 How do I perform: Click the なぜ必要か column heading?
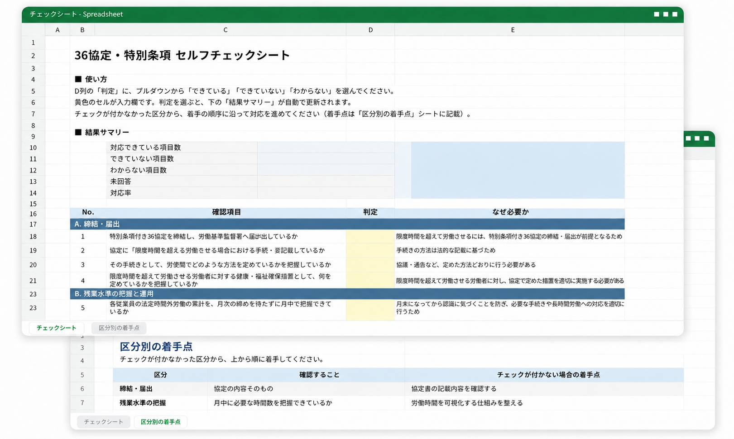point(510,212)
